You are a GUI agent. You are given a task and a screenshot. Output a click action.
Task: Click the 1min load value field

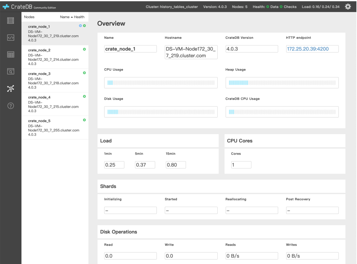coord(114,165)
